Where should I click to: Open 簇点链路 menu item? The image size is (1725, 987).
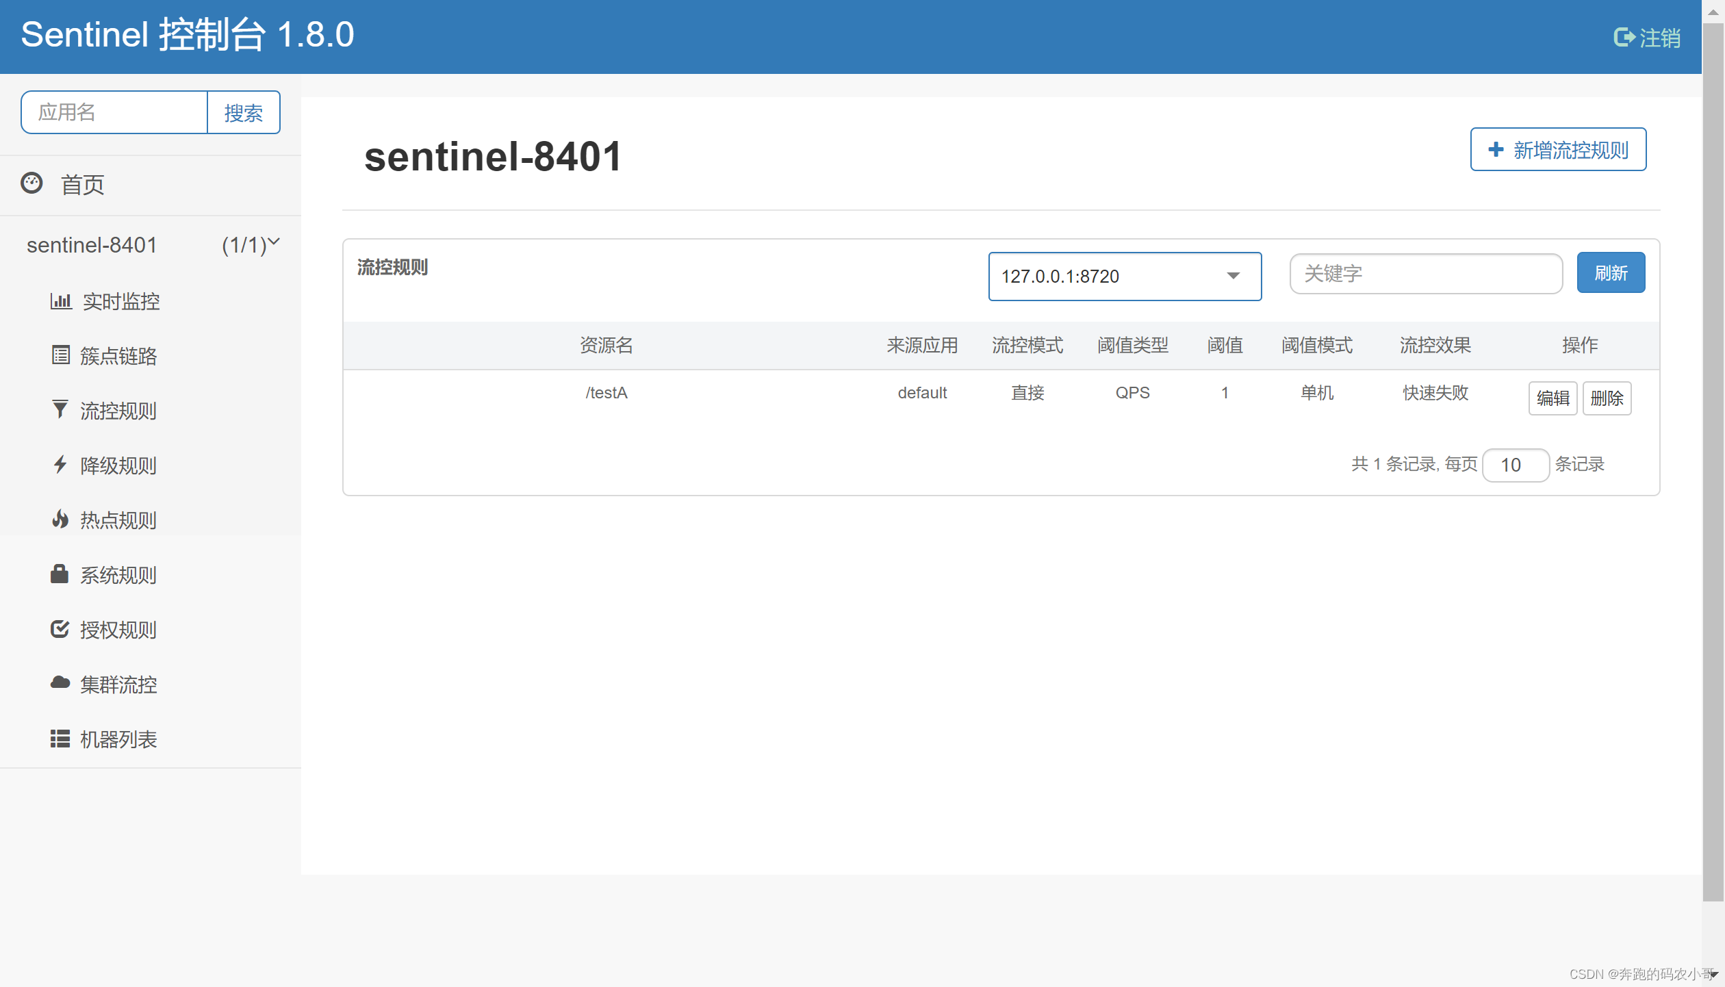click(x=118, y=356)
